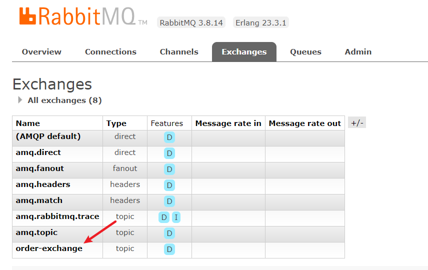
Task: Click the RabbitMQ logo
Action: 83,16
